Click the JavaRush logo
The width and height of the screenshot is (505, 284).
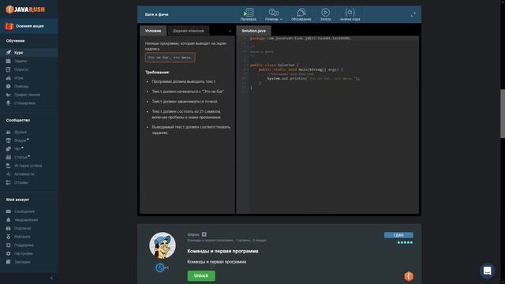[25, 9]
